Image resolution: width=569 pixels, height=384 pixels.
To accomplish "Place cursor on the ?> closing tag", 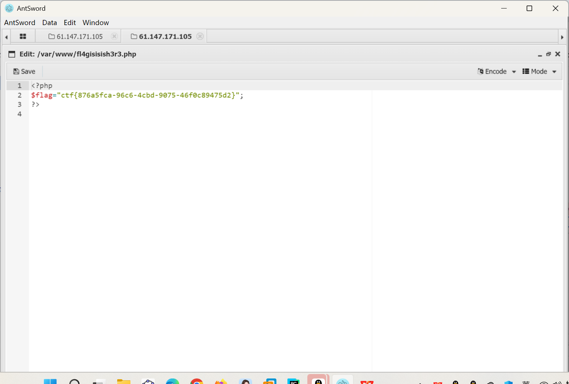I will tap(35, 104).
